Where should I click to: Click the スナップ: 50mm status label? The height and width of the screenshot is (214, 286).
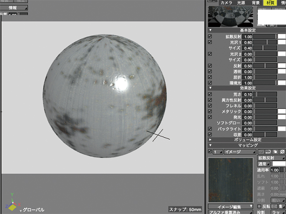point(185,210)
